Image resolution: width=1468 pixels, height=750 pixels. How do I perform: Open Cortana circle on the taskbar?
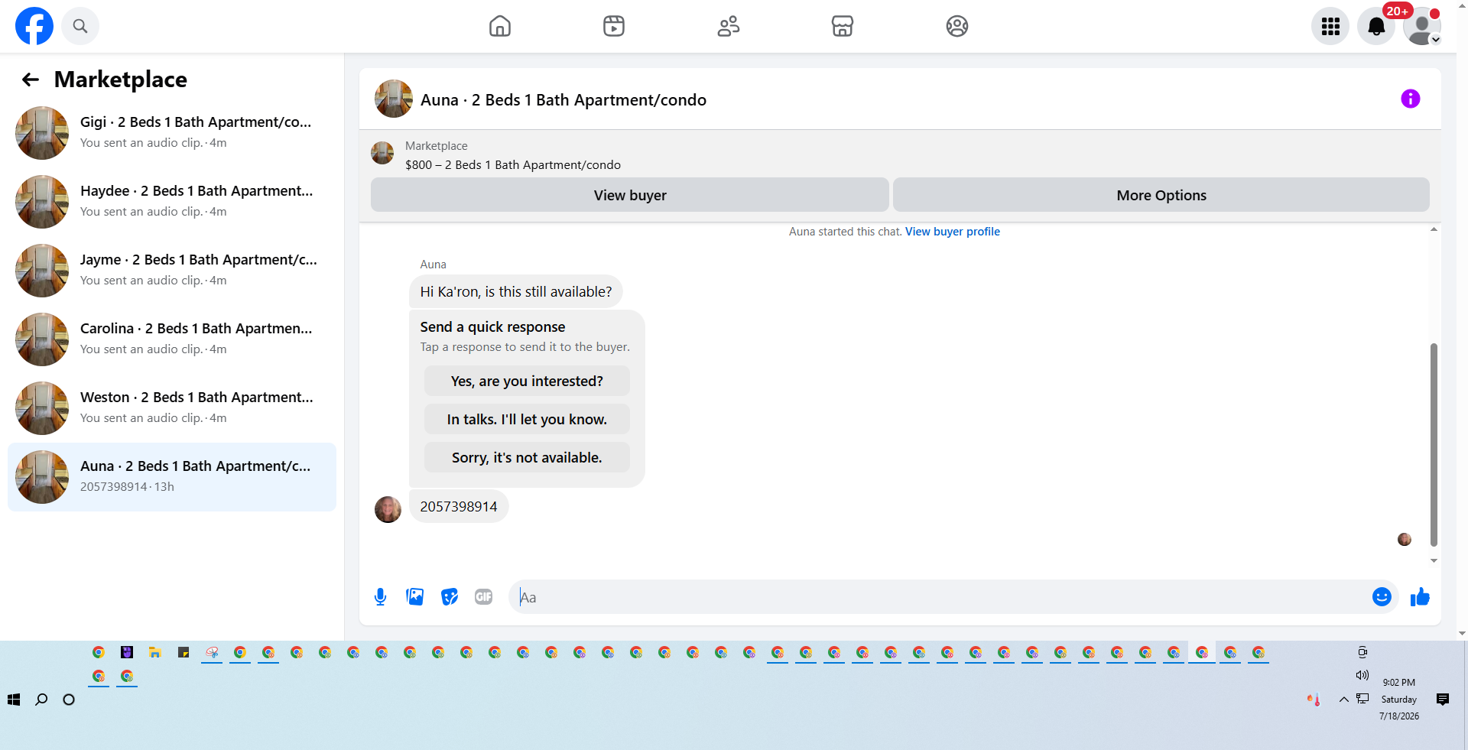pos(69,700)
